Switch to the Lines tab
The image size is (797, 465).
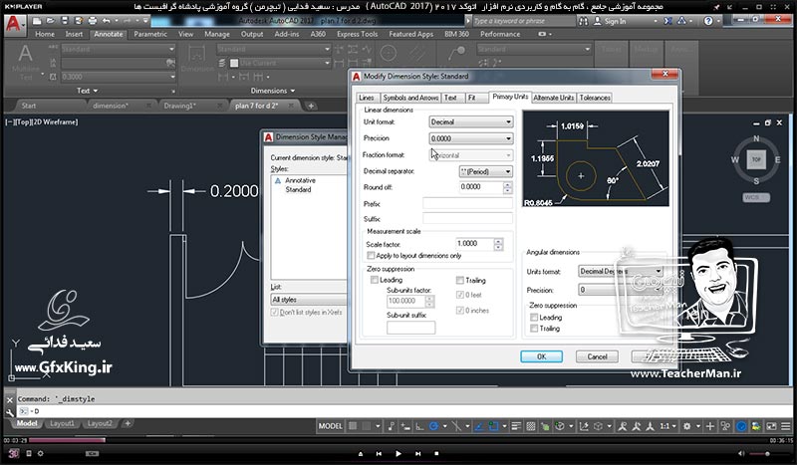(366, 98)
